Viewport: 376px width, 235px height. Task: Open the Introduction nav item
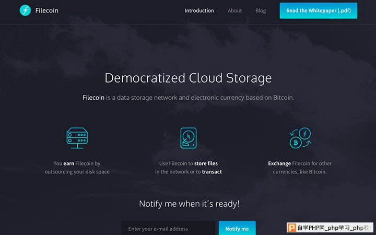pos(199,10)
